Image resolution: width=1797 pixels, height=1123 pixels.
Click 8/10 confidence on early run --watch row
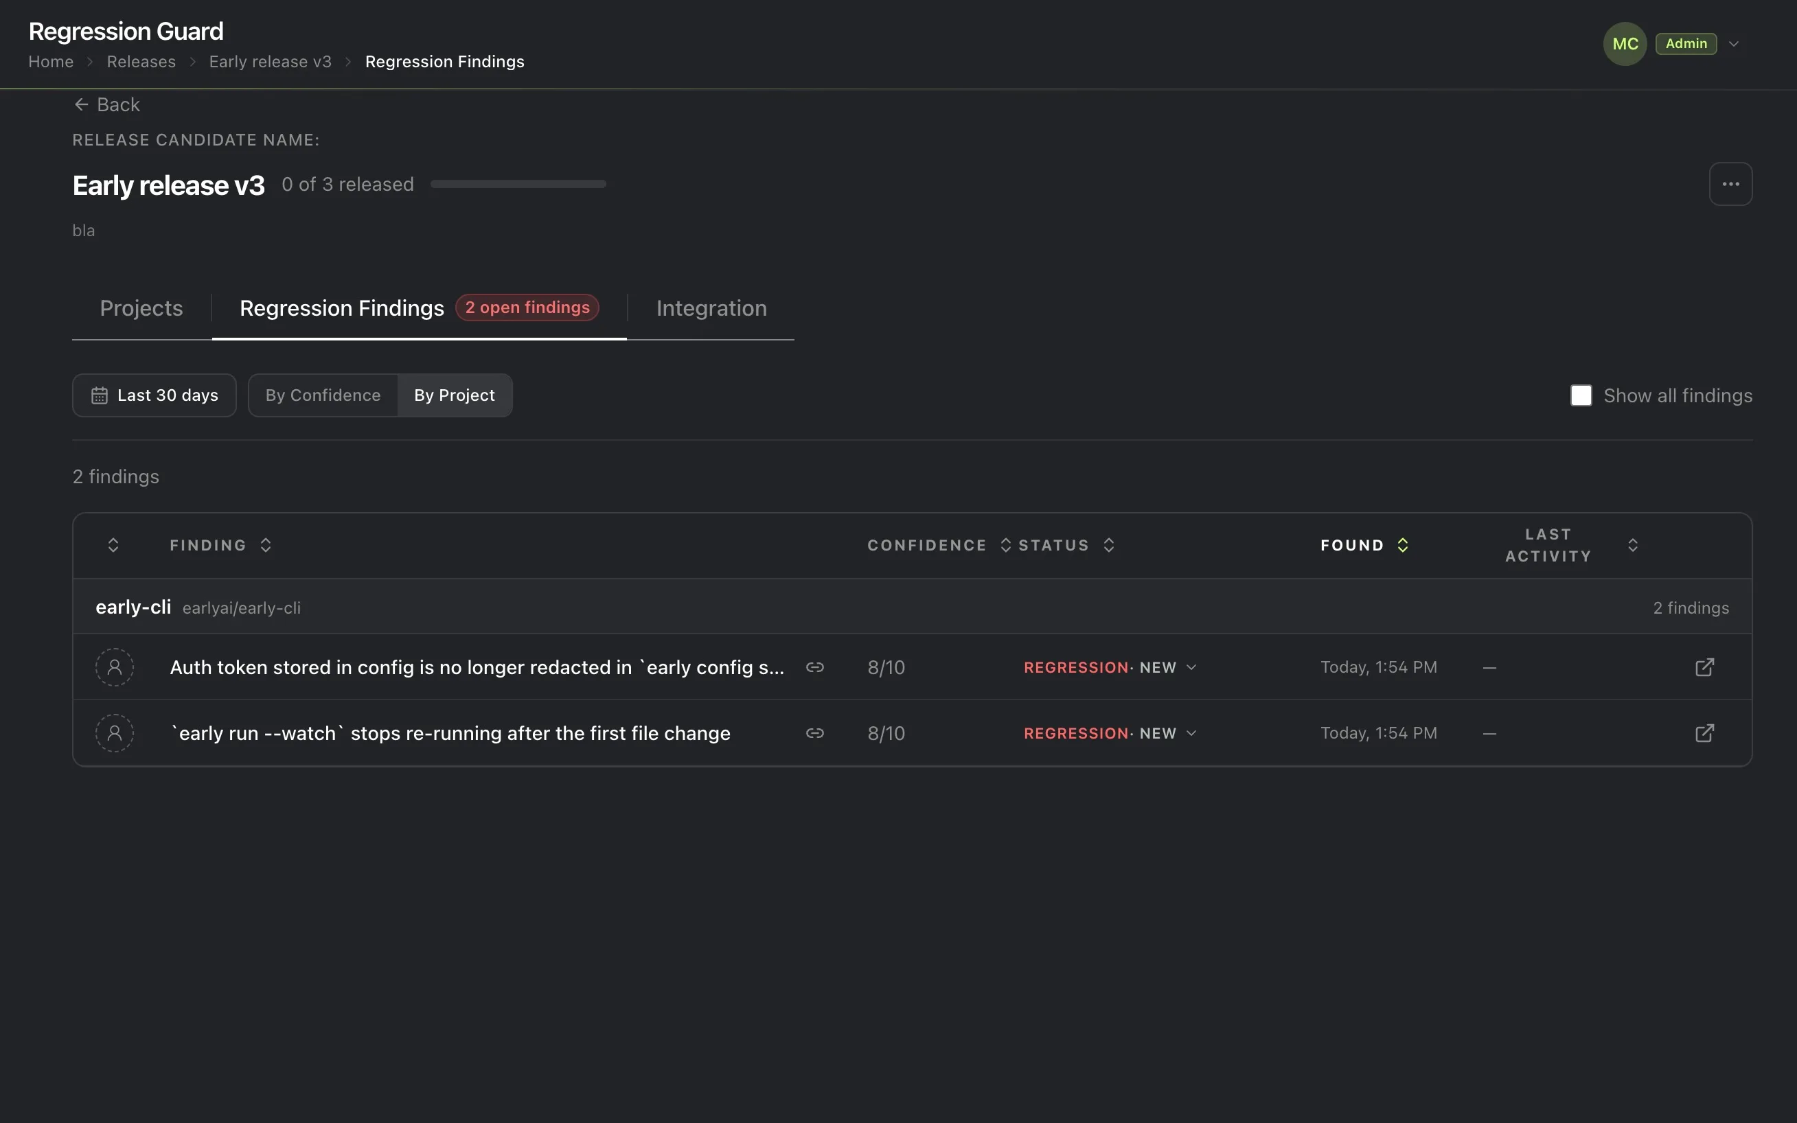click(886, 733)
